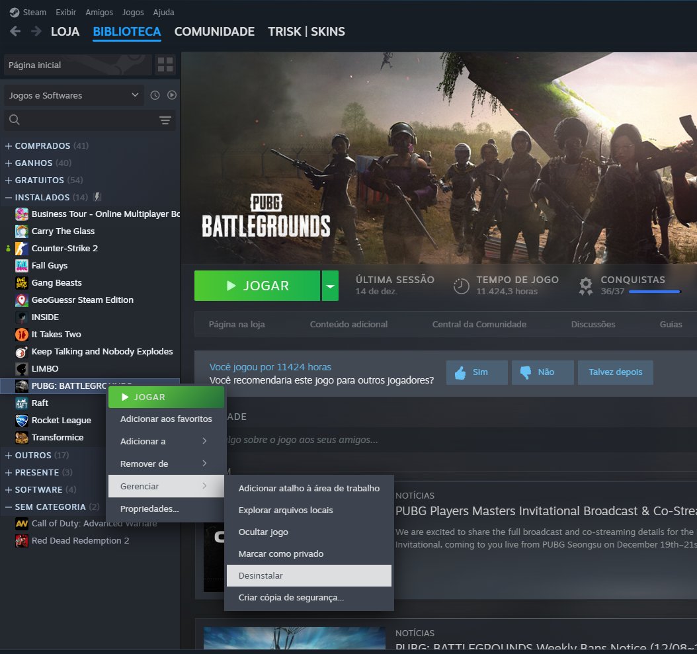Show ready-to-play games icon
697x654 pixels.
coord(171,95)
